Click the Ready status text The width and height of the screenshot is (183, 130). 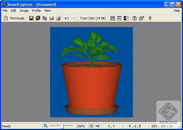point(6,126)
